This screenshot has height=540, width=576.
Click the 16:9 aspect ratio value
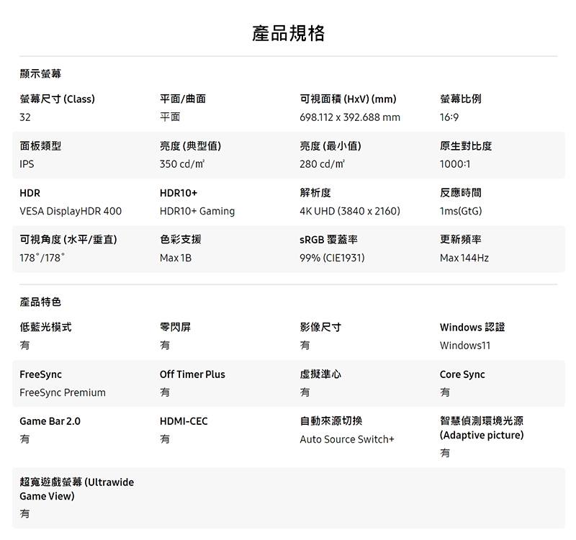point(449,117)
